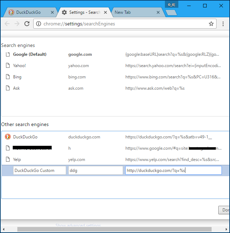
Task: Click the scrollbar left arrow
Action: click(4, 229)
